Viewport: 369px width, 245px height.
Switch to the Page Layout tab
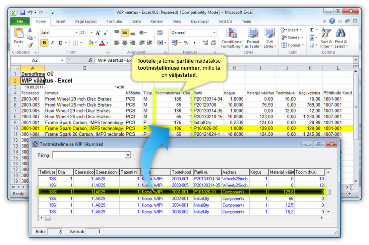86,21
